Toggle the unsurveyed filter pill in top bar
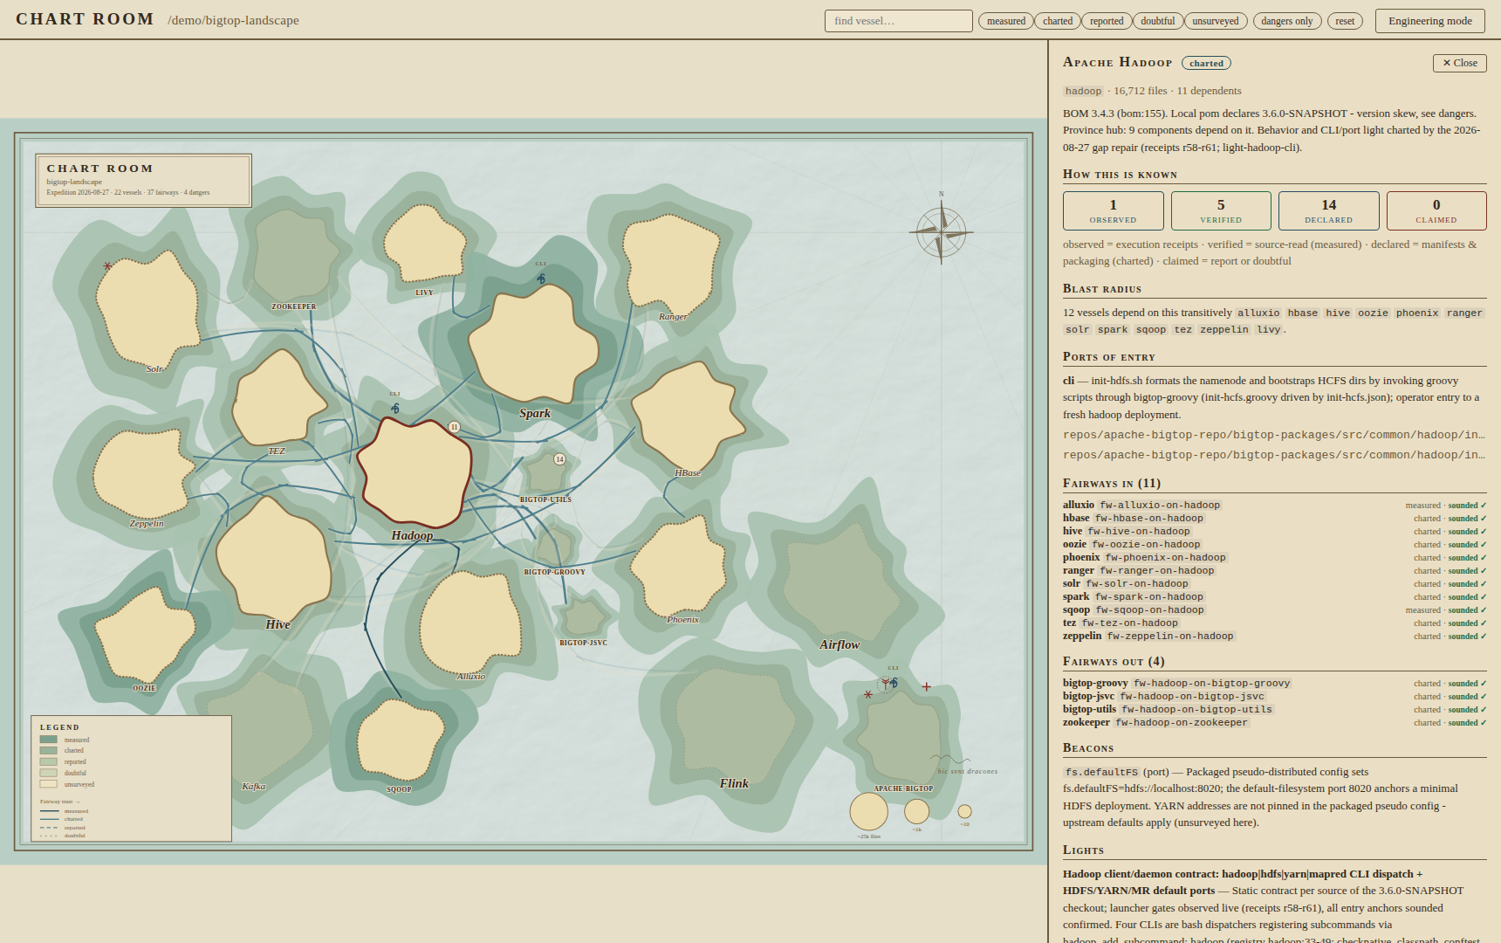This screenshot has width=1501, height=943. (1216, 21)
